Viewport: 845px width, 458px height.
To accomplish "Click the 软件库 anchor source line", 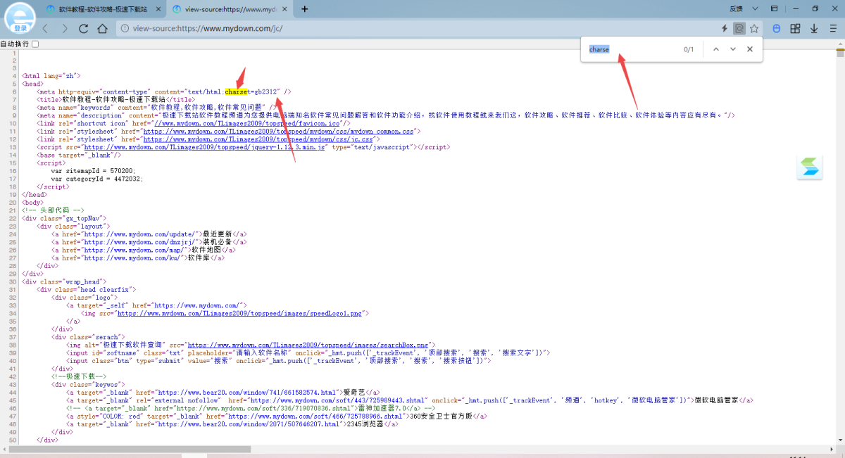I will pos(138,257).
